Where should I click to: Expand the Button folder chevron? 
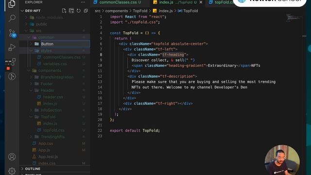pyautogui.click(x=31, y=44)
